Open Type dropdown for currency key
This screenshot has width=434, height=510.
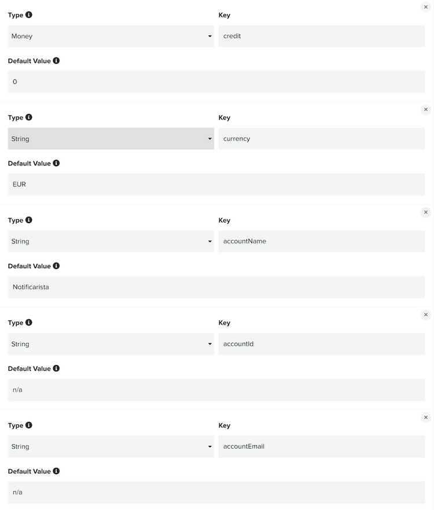111,139
